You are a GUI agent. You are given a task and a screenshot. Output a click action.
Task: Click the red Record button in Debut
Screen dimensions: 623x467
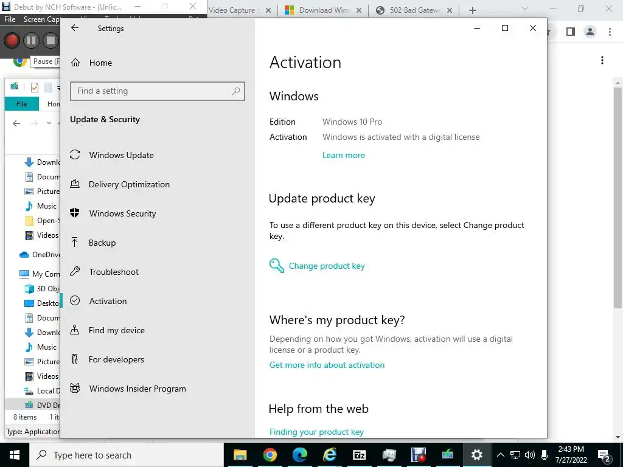coord(12,41)
